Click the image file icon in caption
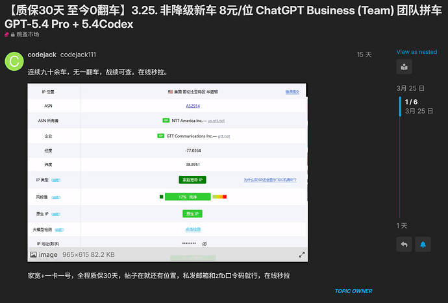Image resolution: width=448 pixels, height=303 pixels. click(x=33, y=255)
